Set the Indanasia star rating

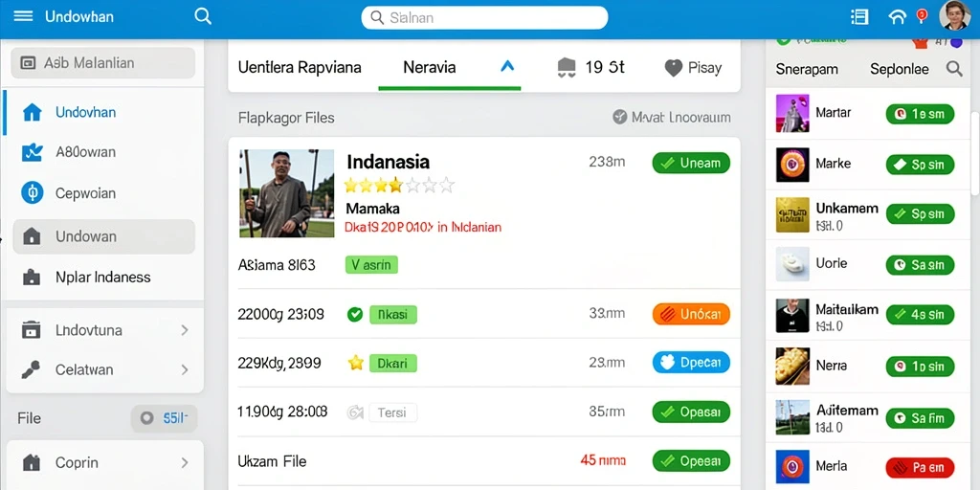(x=399, y=185)
